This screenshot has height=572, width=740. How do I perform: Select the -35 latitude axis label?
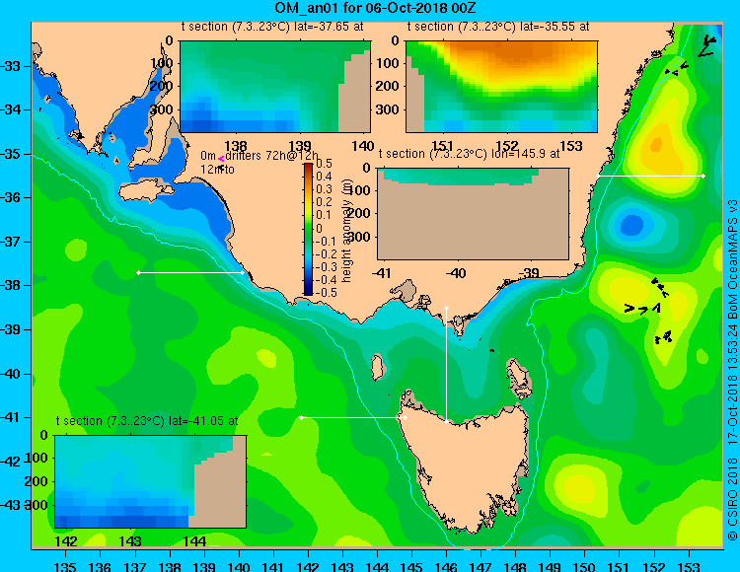coord(11,154)
